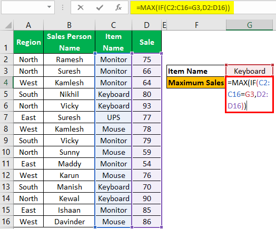Click the Item Name label cell F3
Viewport: 276px width, 229px height.
[x=196, y=71]
